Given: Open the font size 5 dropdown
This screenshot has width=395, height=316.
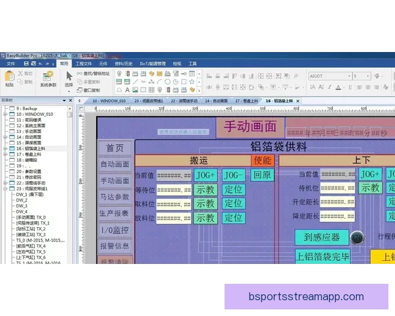Looking at the screenshot, I should click(368, 76).
